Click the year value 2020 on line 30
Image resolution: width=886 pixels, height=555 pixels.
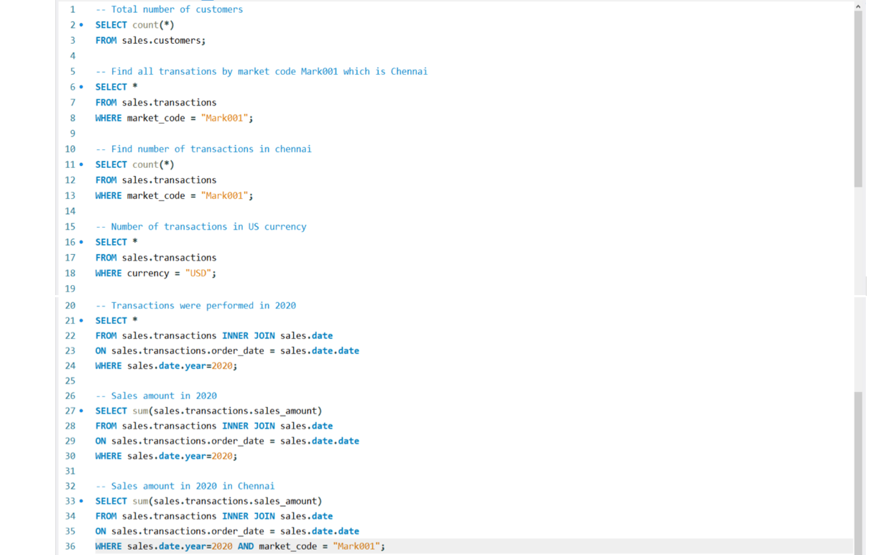[222, 457]
